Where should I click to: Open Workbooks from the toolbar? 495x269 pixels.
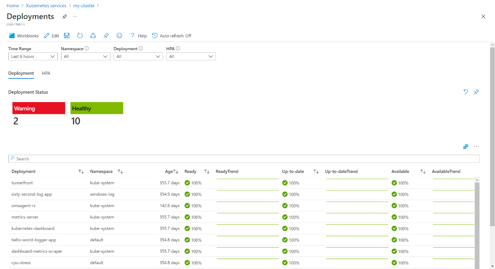tap(24, 36)
